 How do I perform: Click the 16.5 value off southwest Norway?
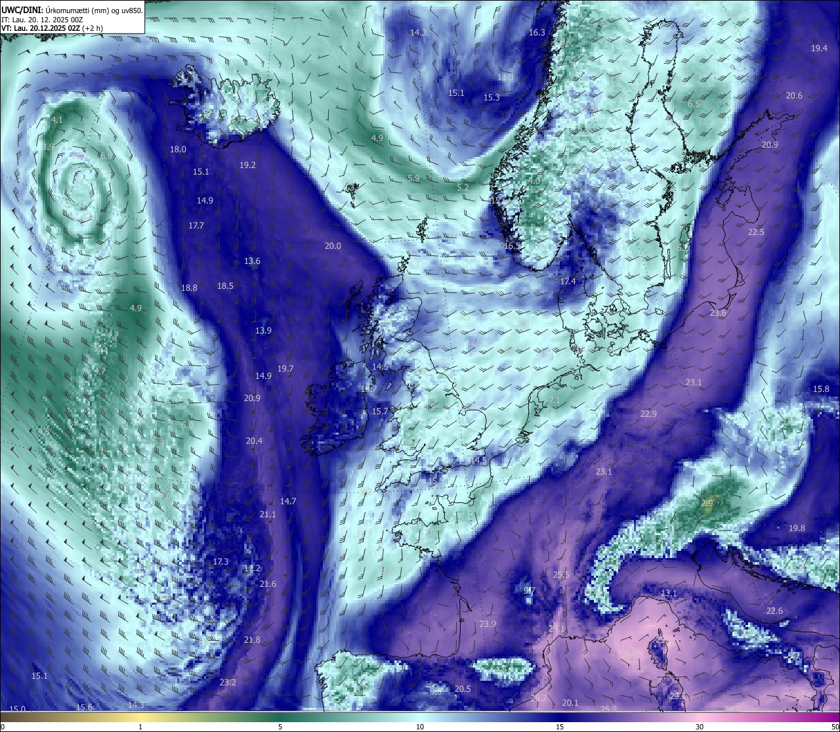[x=513, y=246]
